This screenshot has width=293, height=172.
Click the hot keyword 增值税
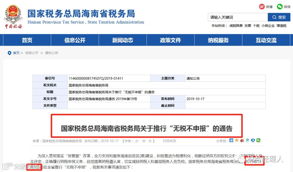click(281, 26)
